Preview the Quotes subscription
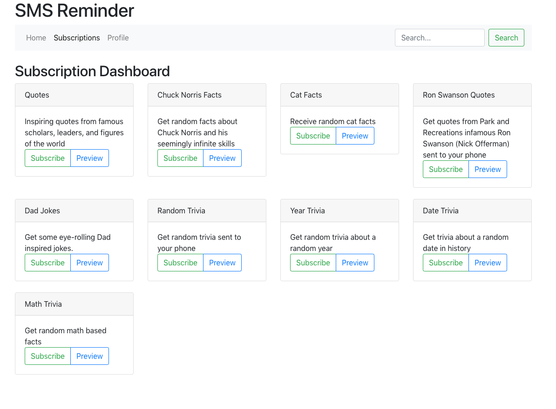Image resolution: width=556 pixels, height=409 pixels. [89, 158]
